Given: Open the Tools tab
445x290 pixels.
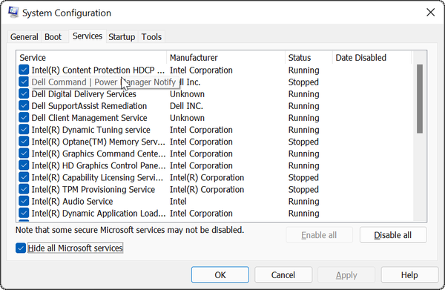Looking at the screenshot, I should pyautogui.click(x=151, y=37).
